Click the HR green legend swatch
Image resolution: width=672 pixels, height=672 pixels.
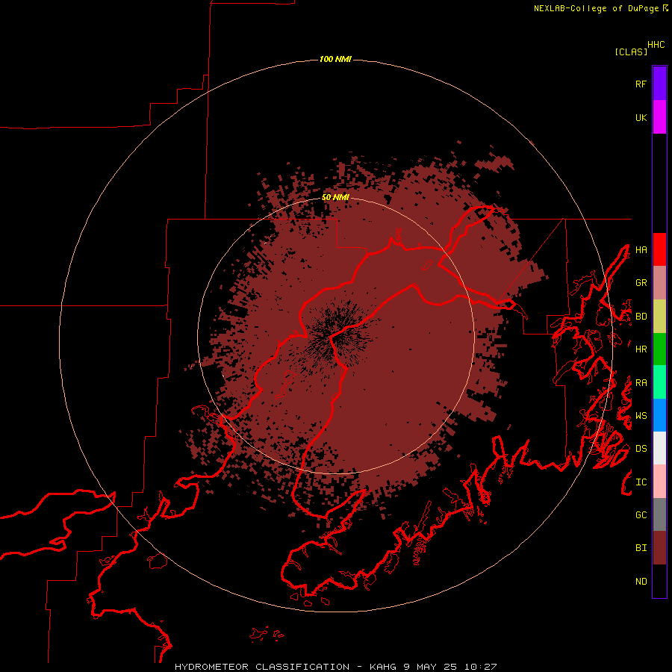pos(659,349)
